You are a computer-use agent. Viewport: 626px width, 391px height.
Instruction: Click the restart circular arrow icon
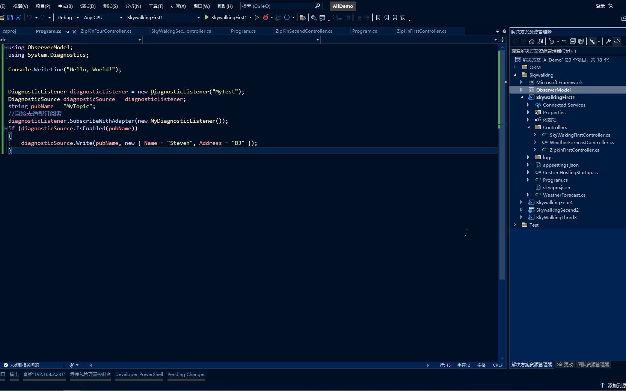(x=287, y=18)
